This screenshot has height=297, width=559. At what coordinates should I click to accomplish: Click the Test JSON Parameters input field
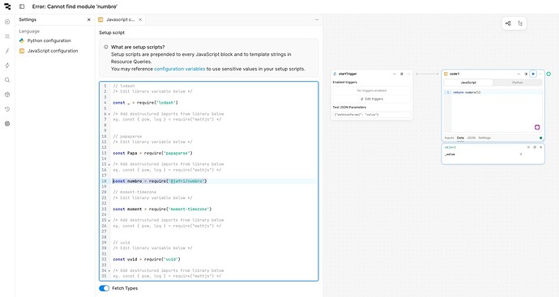point(372,115)
